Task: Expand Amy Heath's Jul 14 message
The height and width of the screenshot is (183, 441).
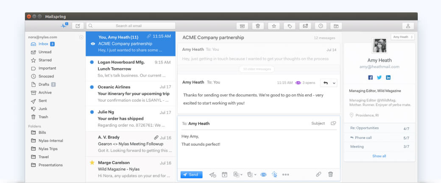Action: 259,54
